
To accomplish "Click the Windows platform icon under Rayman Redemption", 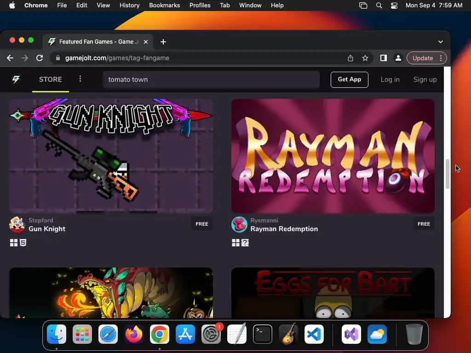I will 236,243.
